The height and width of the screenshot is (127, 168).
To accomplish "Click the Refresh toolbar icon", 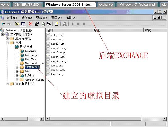I will 43,24.
